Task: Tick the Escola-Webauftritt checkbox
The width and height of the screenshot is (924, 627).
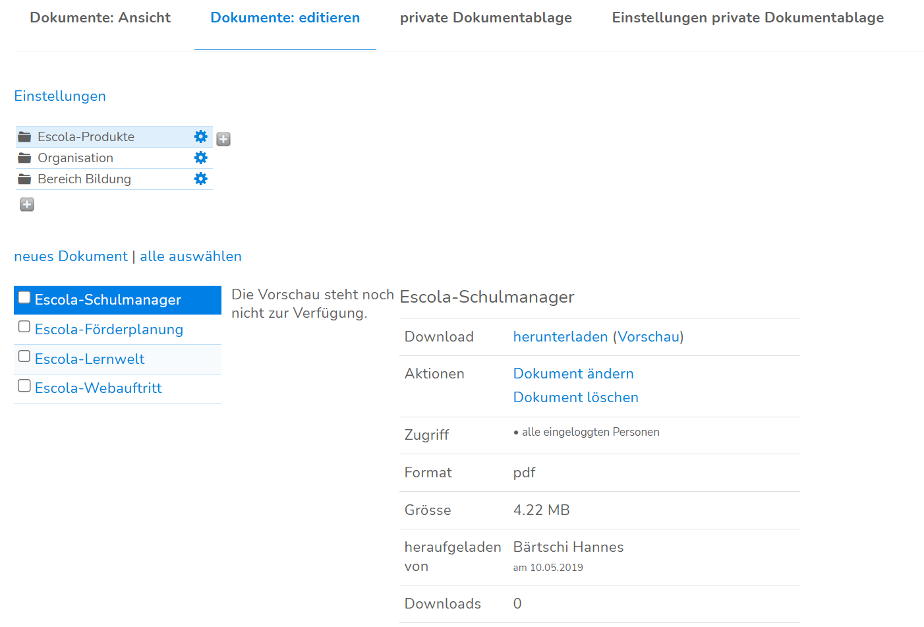Action: pyautogui.click(x=24, y=386)
